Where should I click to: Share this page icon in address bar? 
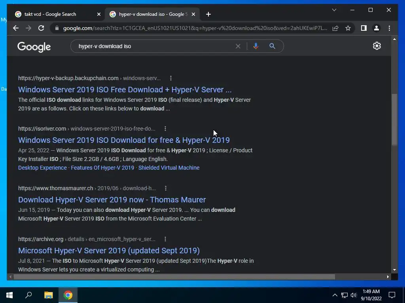[x=335, y=28]
